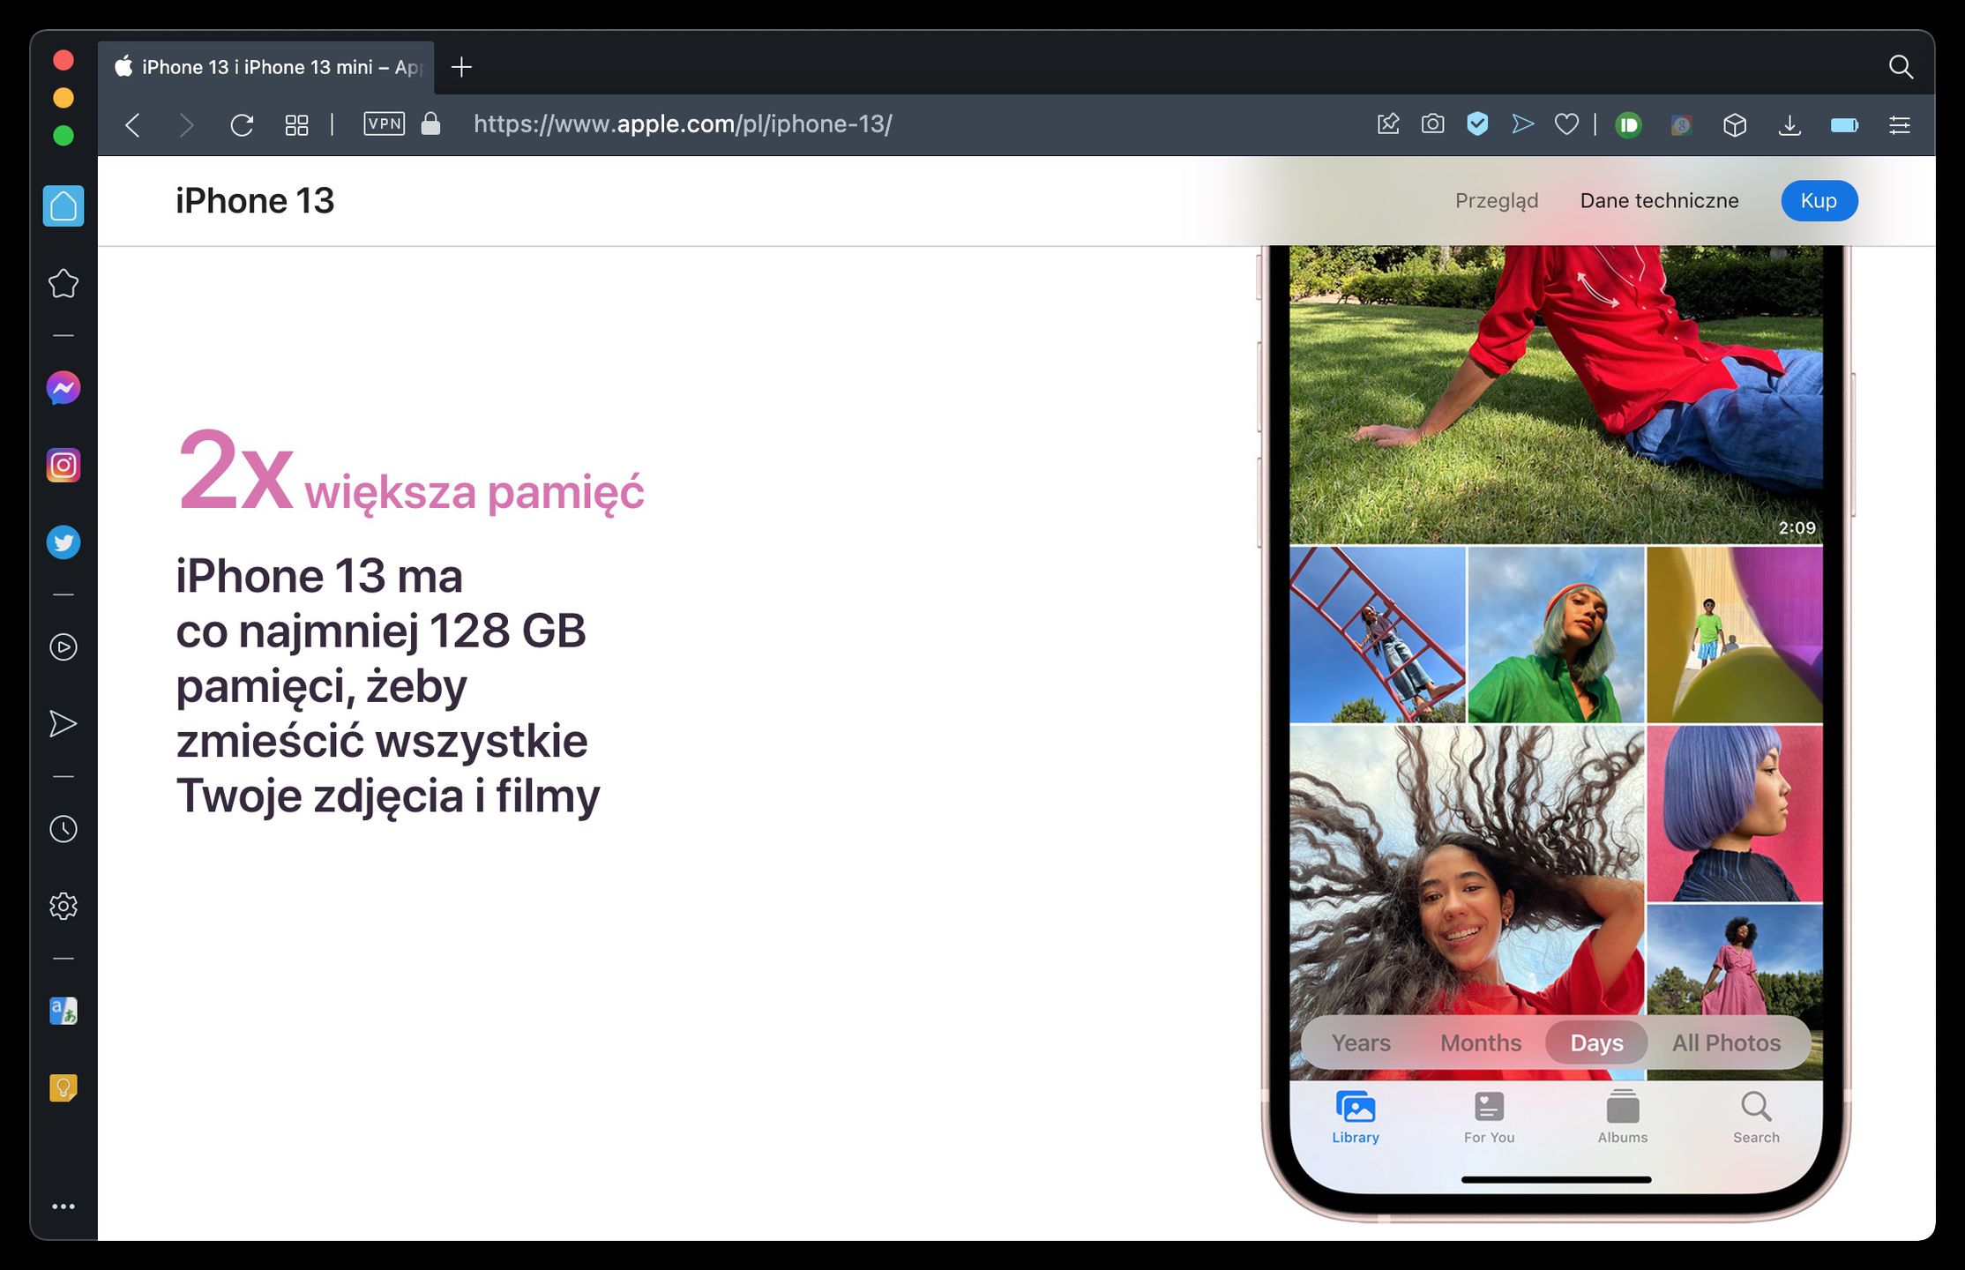Open the Easy Setup sliders icon
This screenshot has width=1965, height=1270.
tap(1900, 125)
